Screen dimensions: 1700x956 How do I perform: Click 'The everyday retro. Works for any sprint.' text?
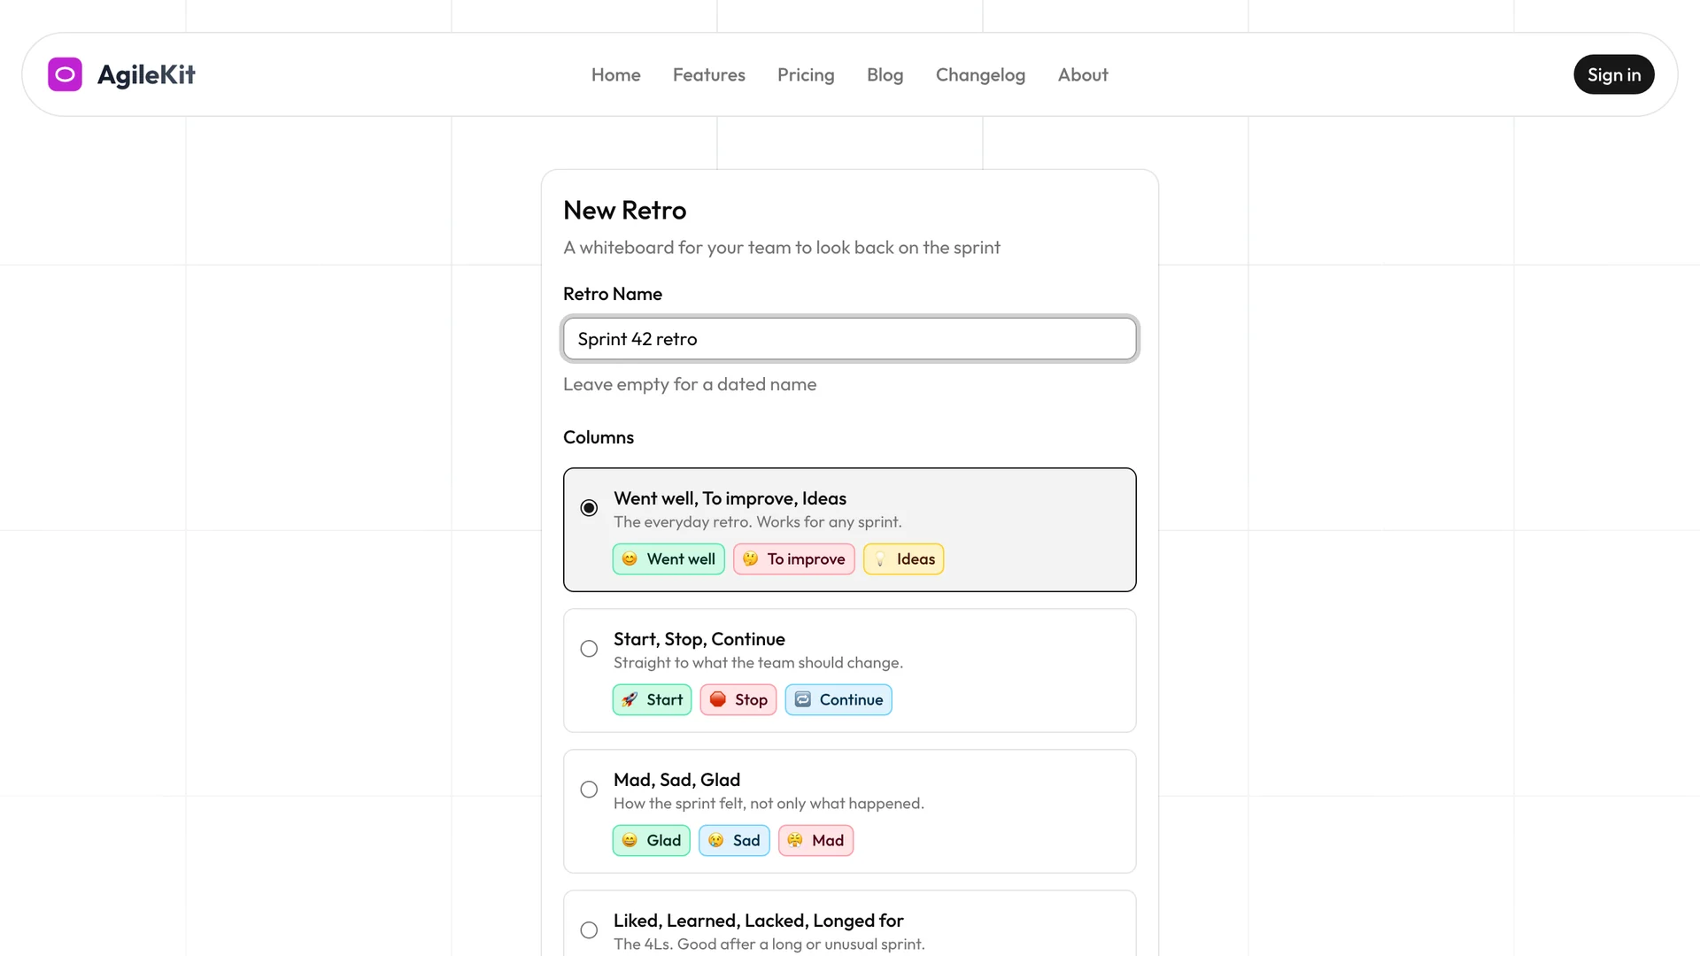click(758, 522)
